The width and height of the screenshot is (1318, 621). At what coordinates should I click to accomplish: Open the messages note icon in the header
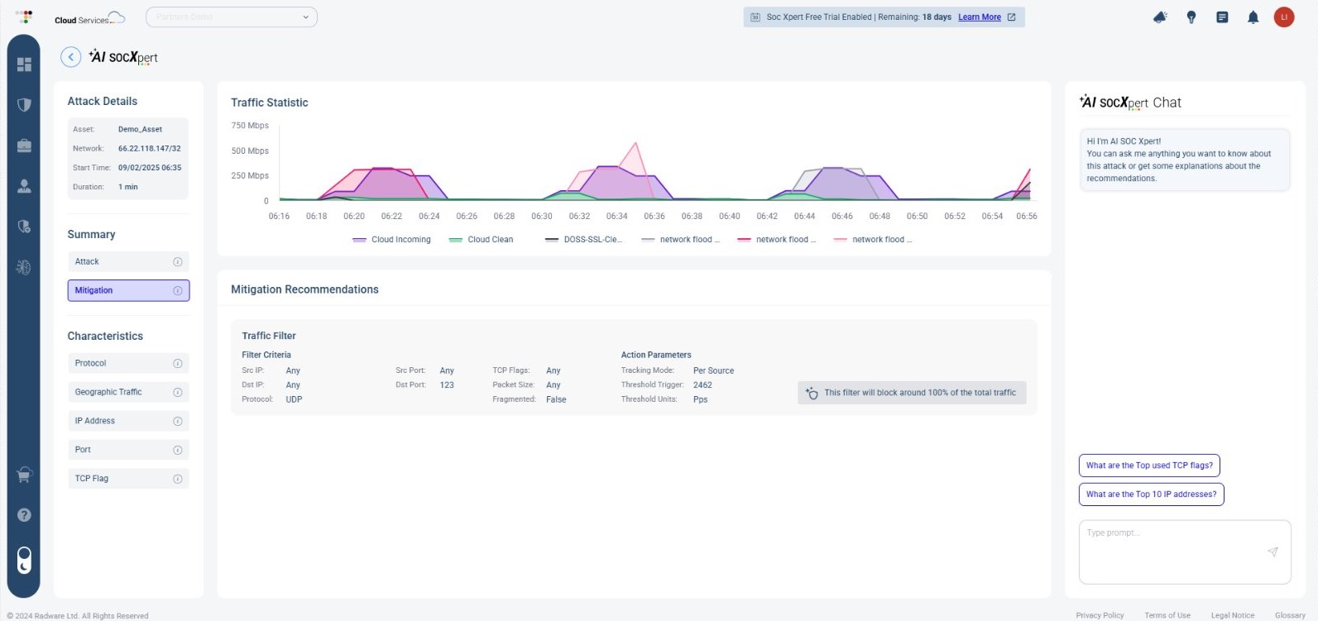[x=1222, y=17]
